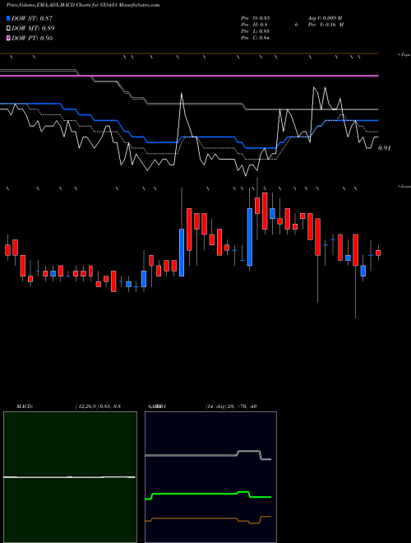The height and width of the screenshot is (543, 411).
Task: Click the white DOW MT legend swatch
Action: (x=9, y=29)
